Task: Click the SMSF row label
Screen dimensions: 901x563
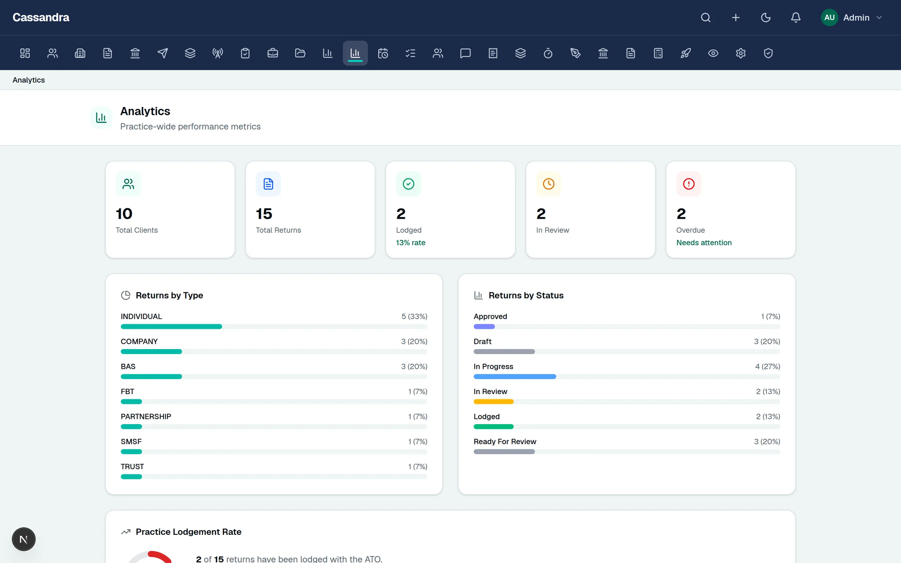Action: 131,441
